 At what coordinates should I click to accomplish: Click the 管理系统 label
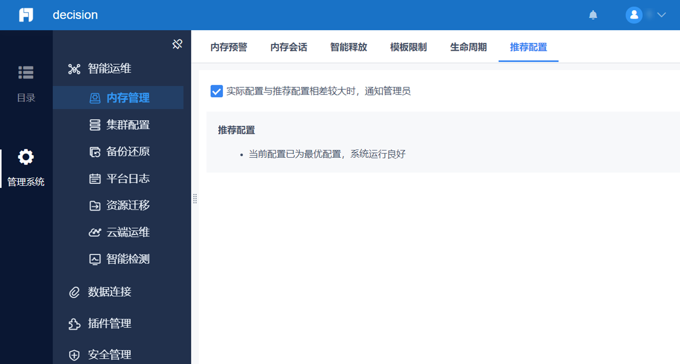(x=26, y=182)
